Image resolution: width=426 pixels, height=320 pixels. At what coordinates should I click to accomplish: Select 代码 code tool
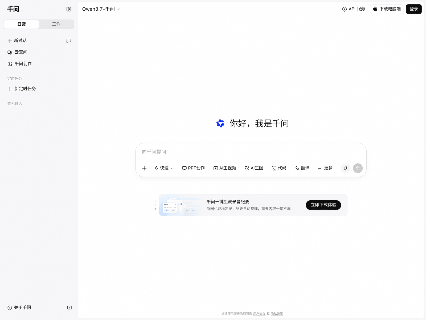(x=279, y=168)
